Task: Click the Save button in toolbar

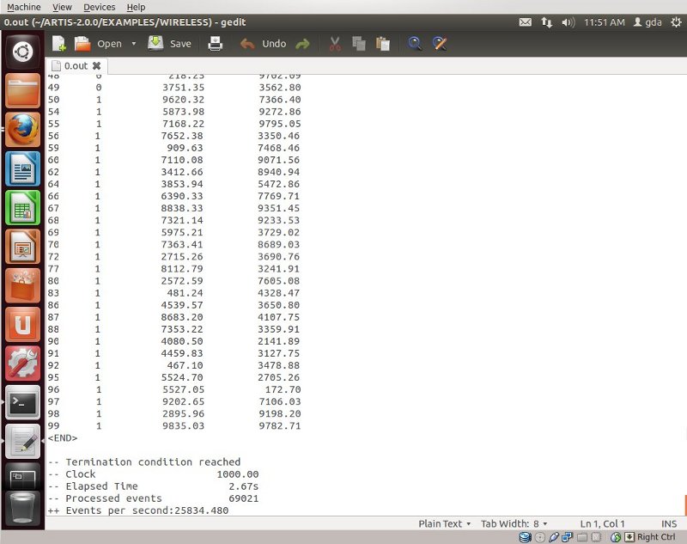Action: click(x=170, y=44)
